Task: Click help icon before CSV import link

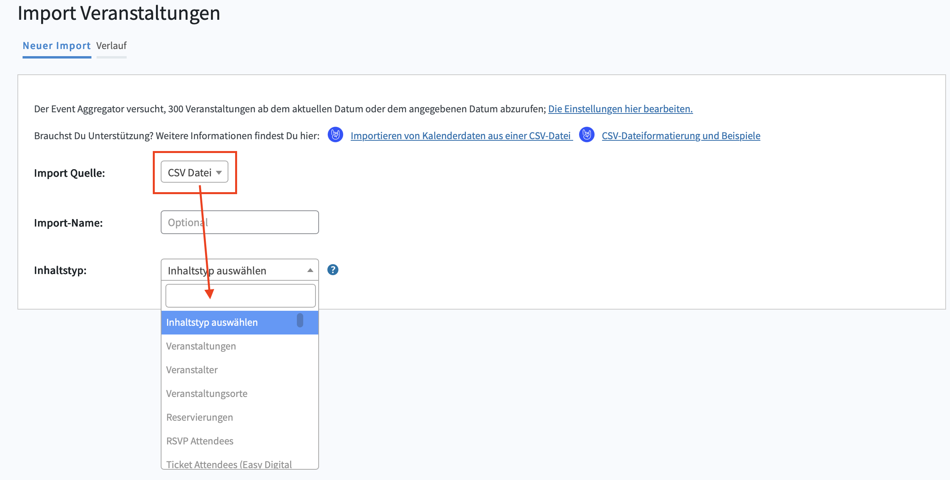Action: (335, 135)
